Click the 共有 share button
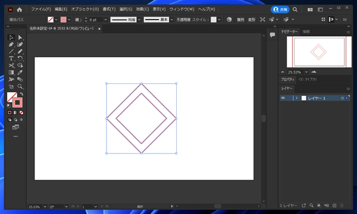 click(x=280, y=10)
